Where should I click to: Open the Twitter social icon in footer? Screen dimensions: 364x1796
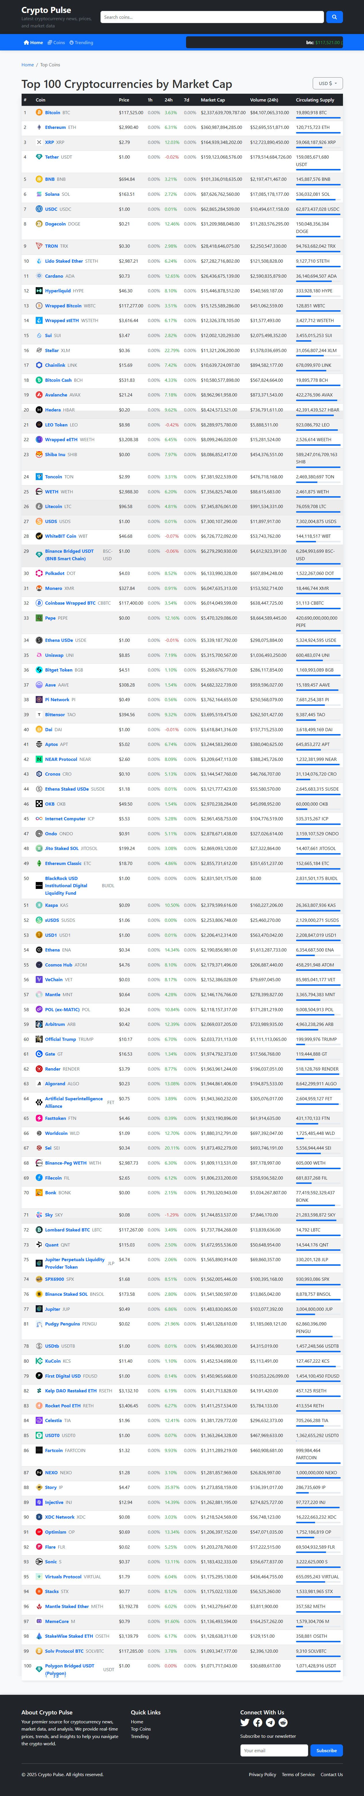[245, 1723]
